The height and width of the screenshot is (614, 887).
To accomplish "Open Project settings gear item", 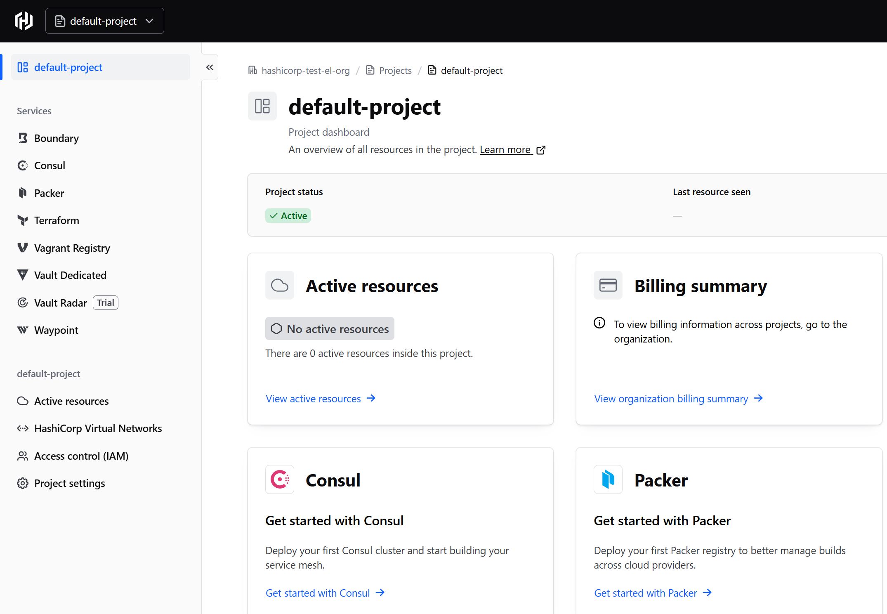I will pyautogui.click(x=69, y=483).
